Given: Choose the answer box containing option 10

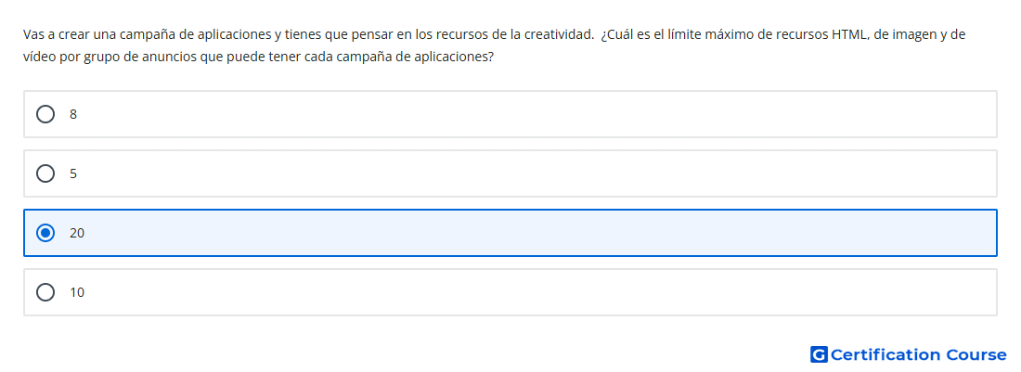Looking at the screenshot, I should (510, 292).
